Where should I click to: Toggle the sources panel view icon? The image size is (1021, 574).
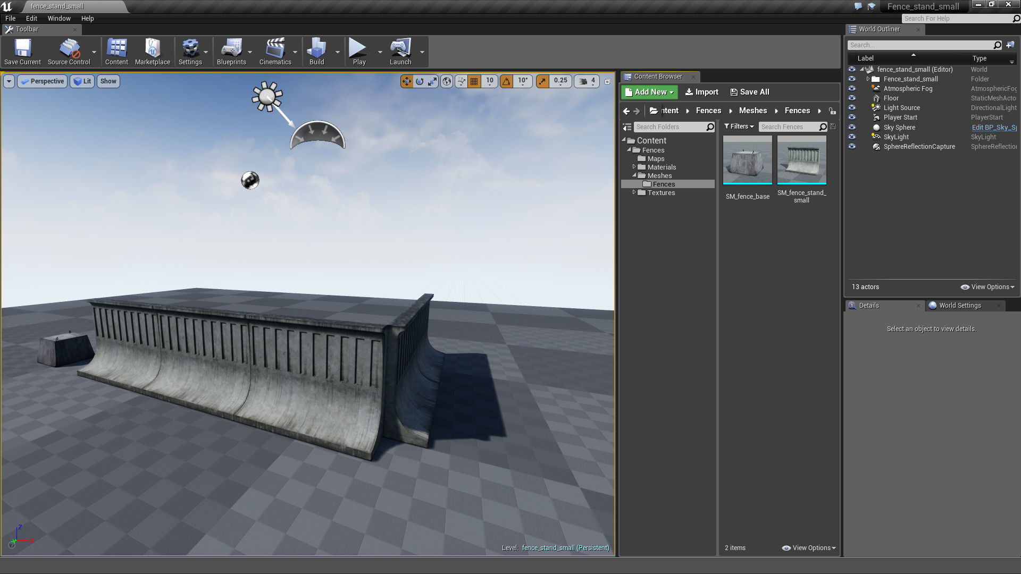(627, 127)
